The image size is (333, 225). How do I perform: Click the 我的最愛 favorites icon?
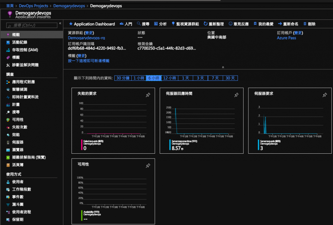[255, 24]
